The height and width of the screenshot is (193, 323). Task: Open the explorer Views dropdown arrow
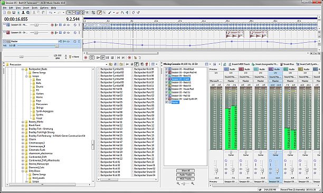[x=156, y=64]
